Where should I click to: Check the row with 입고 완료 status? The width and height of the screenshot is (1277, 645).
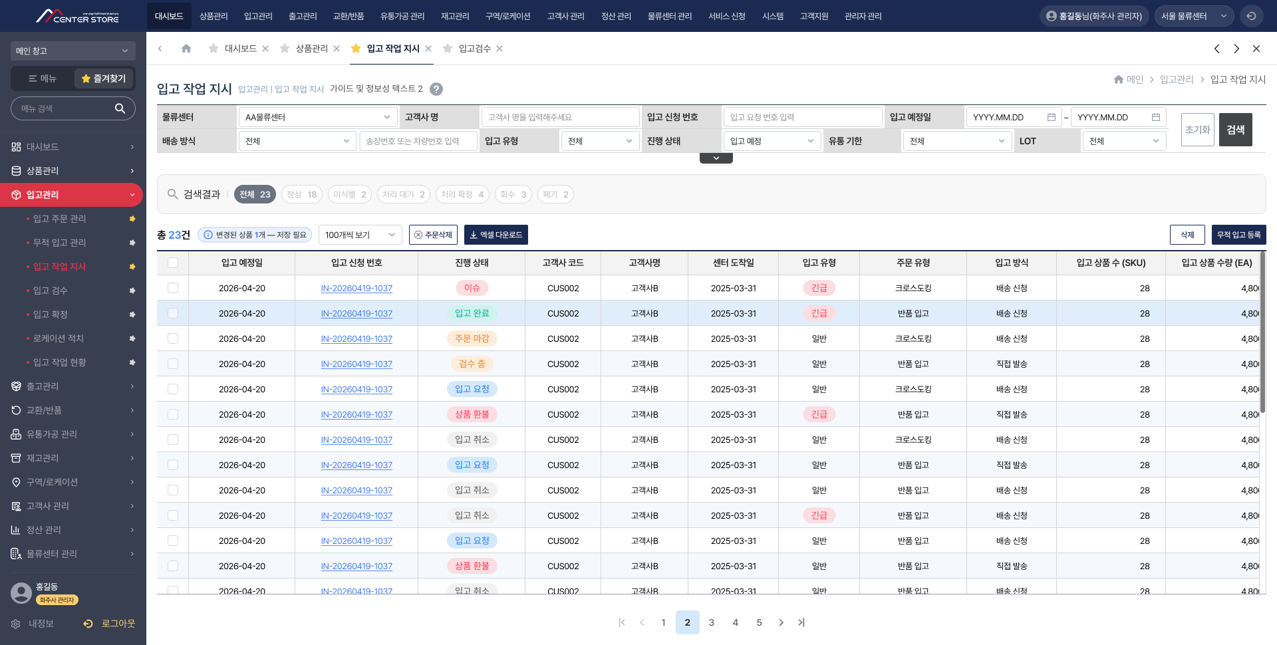[x=173, y=313]
